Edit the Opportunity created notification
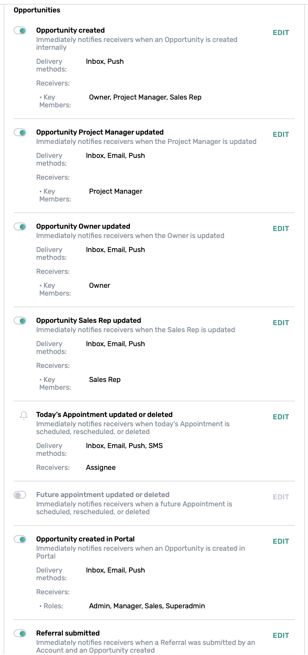The height and width of the screenshot is (655, 308). coord(281,33)
